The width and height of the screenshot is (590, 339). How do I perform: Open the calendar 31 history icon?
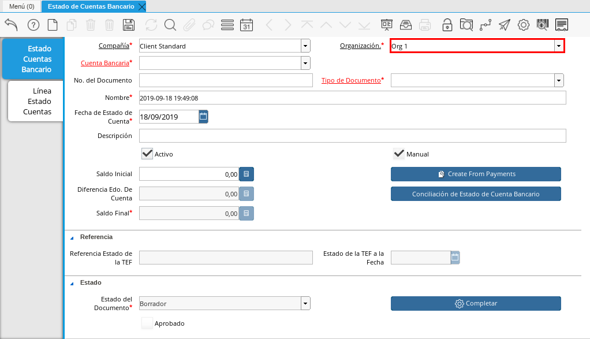[247, 25]
